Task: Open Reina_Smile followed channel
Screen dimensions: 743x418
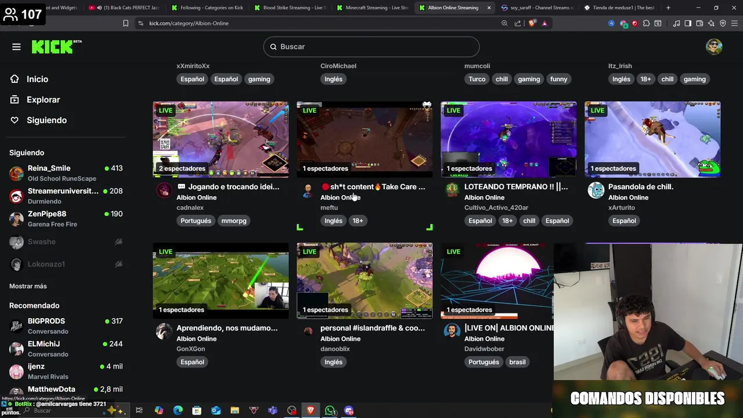Action: 66,173
